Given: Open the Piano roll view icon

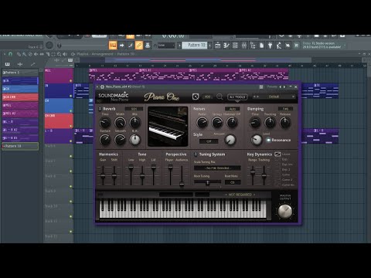Looking at the screenshot, I should (x=226, y=46).
